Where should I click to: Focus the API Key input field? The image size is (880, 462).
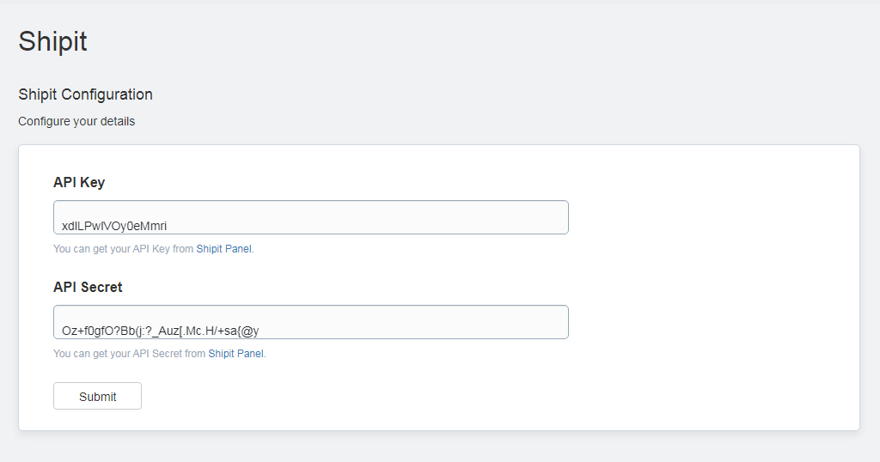(311, 217)
